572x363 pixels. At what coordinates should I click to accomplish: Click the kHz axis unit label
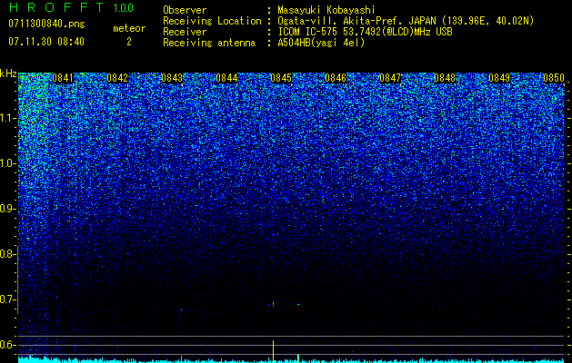point(8,74)
